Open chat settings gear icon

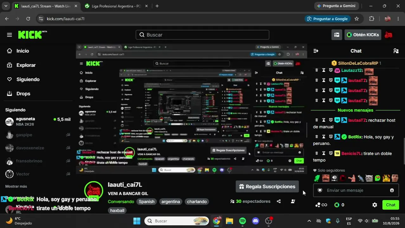point(375,205)
